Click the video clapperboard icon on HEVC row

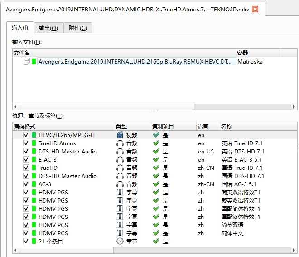(120, 135)
